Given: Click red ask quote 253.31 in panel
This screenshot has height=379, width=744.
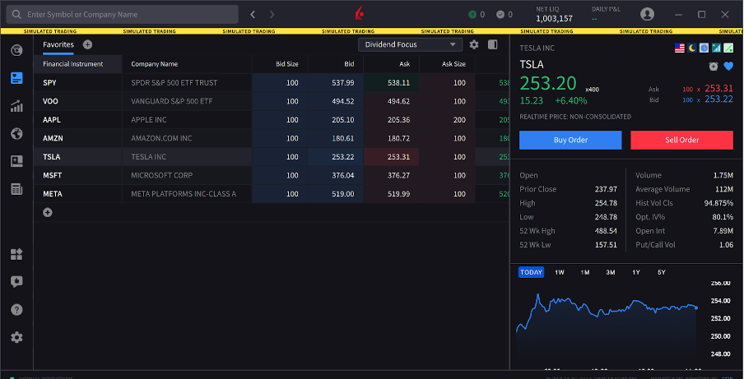Looking at the screenshot, I should [718, 88].
